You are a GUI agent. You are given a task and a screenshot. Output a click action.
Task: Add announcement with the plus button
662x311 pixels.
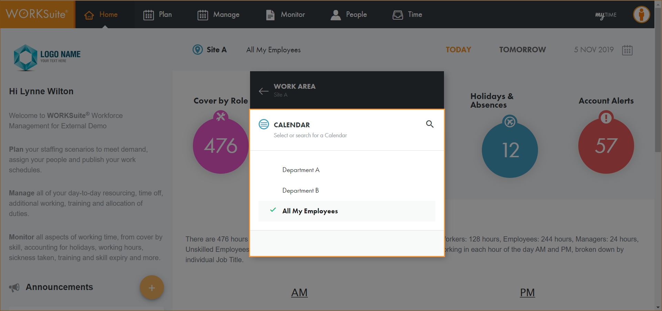pos(152,288)
